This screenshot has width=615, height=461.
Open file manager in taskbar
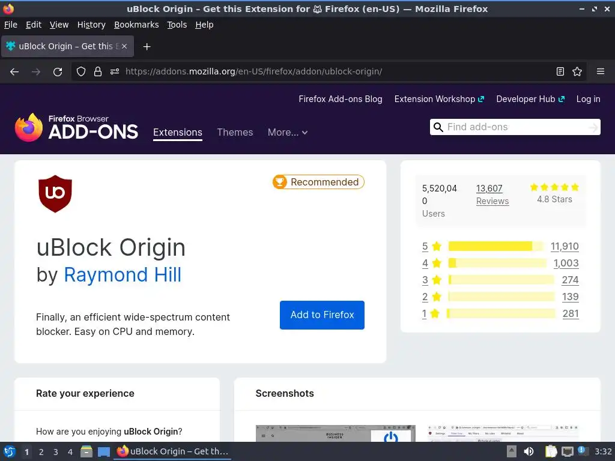pyautogui.click(x=86, y=451)
